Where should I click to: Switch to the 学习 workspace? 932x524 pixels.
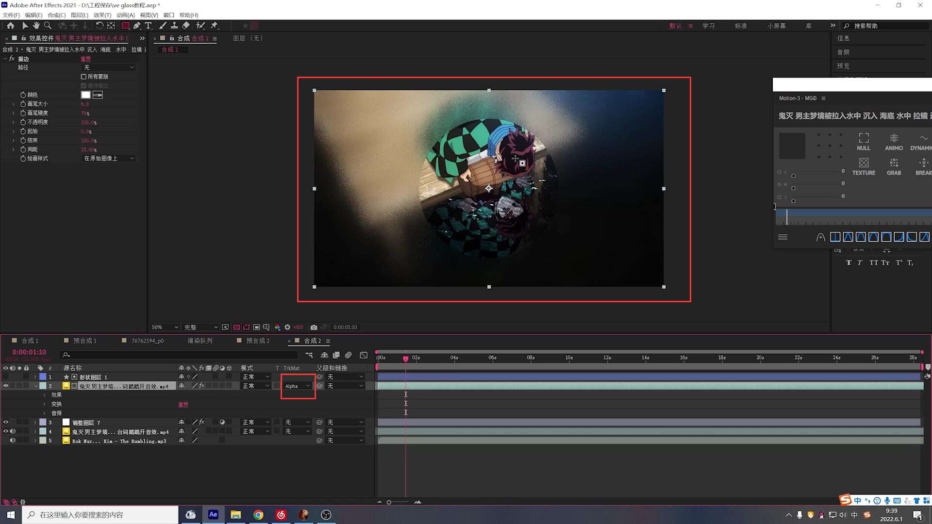(x=708, y=26)
